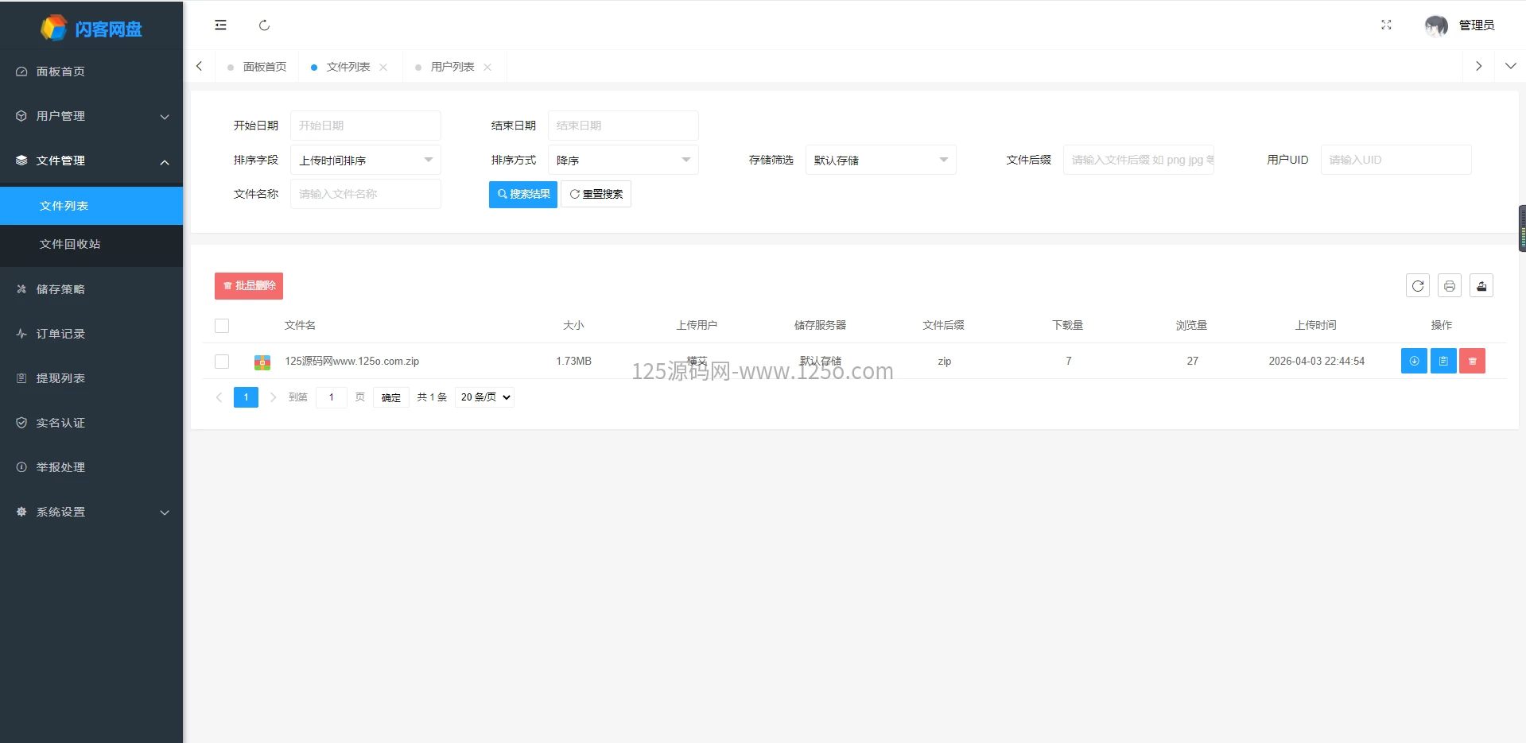Open 文件回收站 in the sidebar
Viewport: 1526px width, 743px height.
[70, 244]
